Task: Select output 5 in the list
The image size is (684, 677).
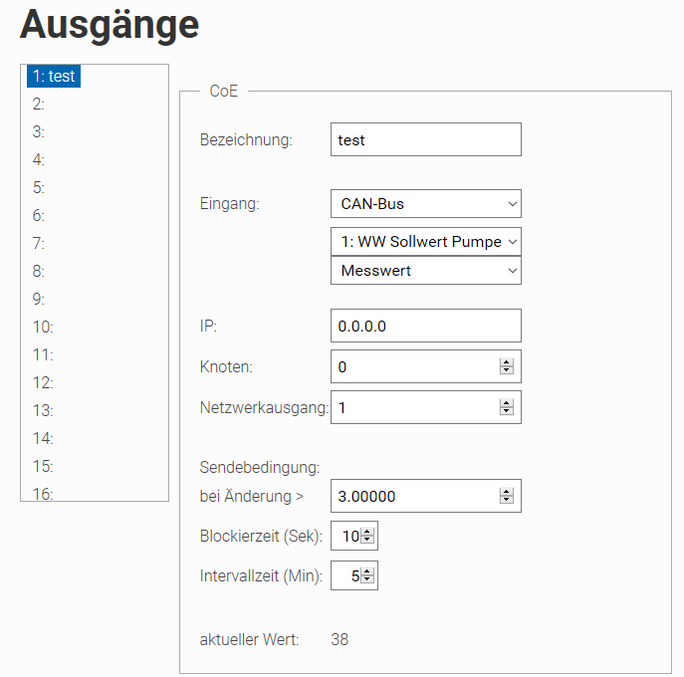Action: pyautogui.click(x=39, y=187)
